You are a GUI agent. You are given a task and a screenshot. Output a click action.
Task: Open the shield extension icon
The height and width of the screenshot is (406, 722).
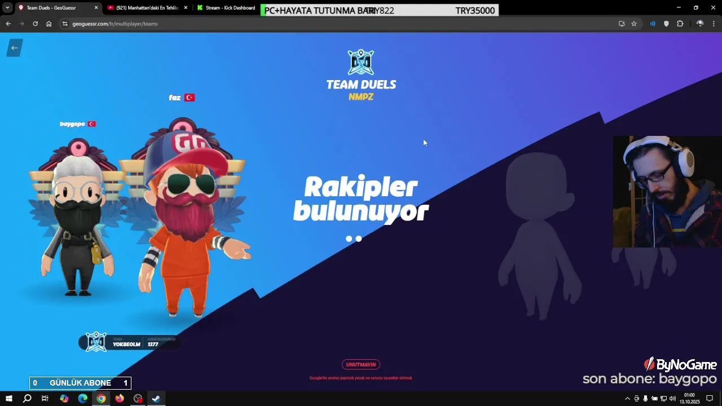point(666,24)
